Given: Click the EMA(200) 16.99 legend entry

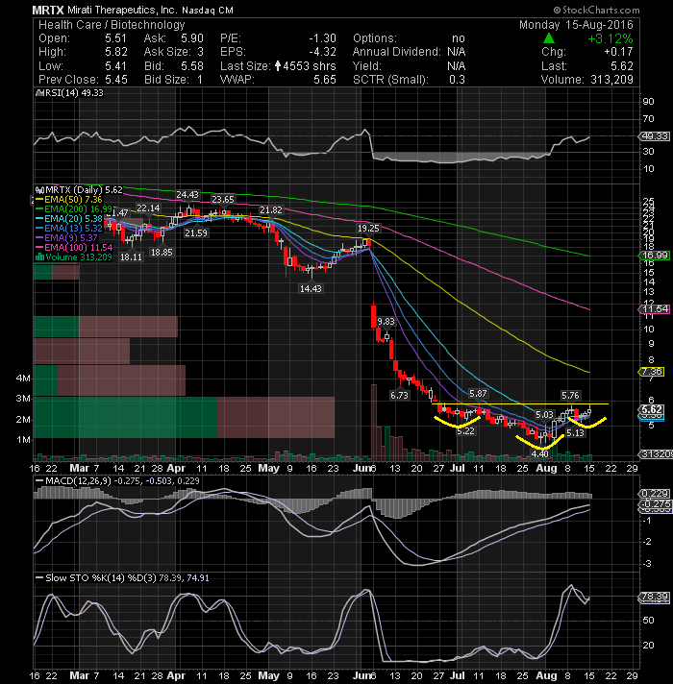Looking at the screenshot, I should coord(74,209).
